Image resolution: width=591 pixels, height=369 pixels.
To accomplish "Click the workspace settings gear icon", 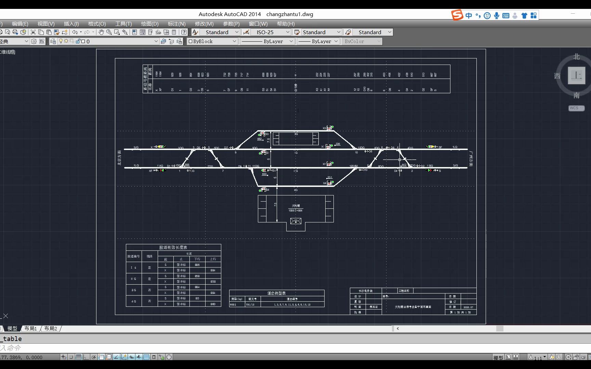I will coord(34,41).
